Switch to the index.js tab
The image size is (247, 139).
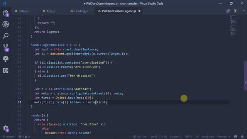24,11
